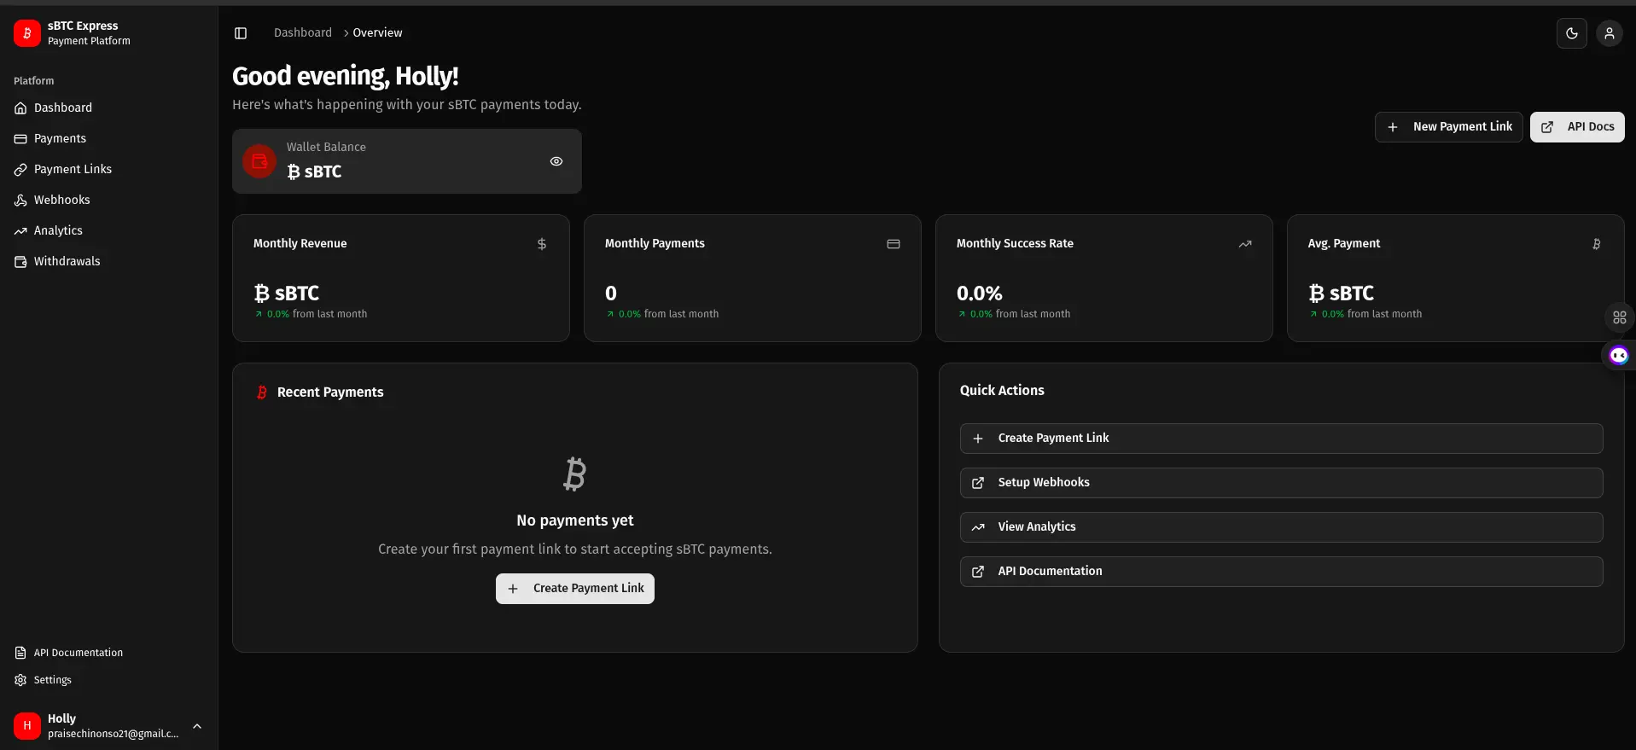Image resolution: width=1636 pixels, height=750 pixels.
Task: Go to Payments in sidebar
Action: (x=108, y=138)
